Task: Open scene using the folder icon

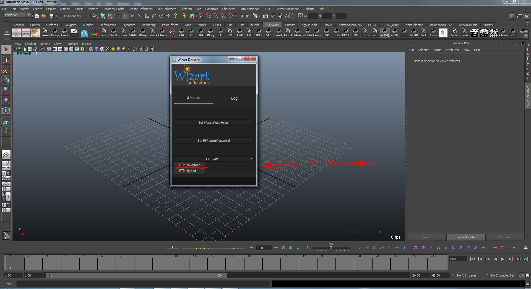Action: pyautogui.click(x=44, y=16)
